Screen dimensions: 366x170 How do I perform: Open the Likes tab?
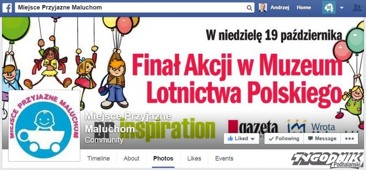[x=194, y=159]
